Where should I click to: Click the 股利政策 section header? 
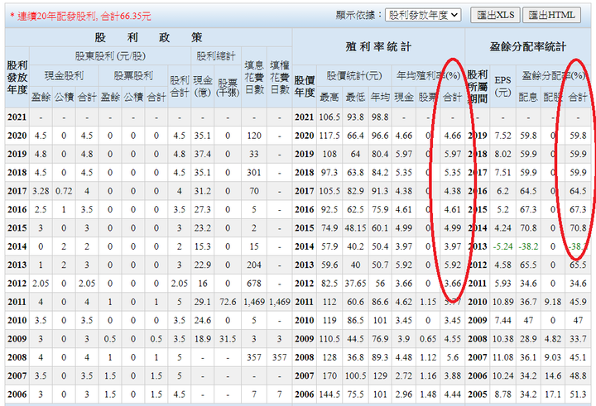coord(149,37)
